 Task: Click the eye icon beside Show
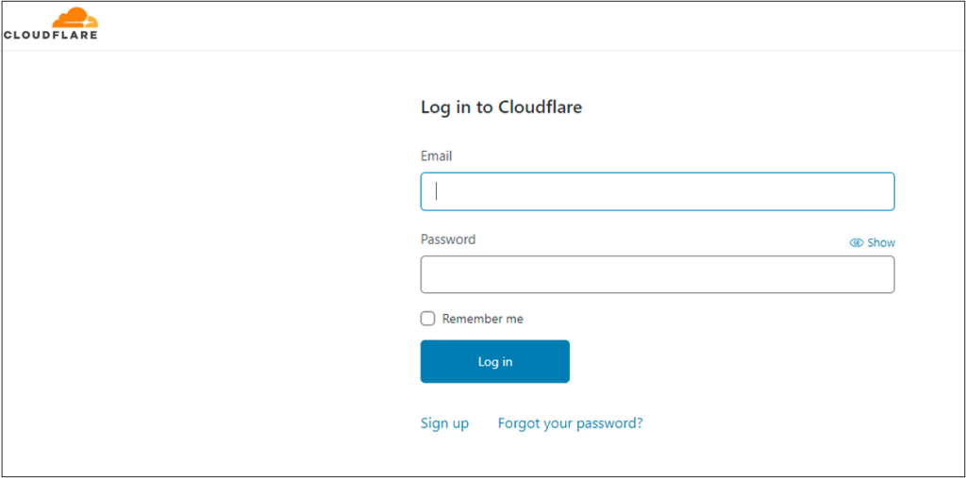[x=857, y=242]
